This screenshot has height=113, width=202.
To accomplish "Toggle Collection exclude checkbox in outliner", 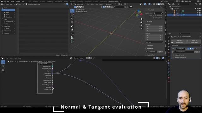I will pyautogui.click(x=196, y=9).
